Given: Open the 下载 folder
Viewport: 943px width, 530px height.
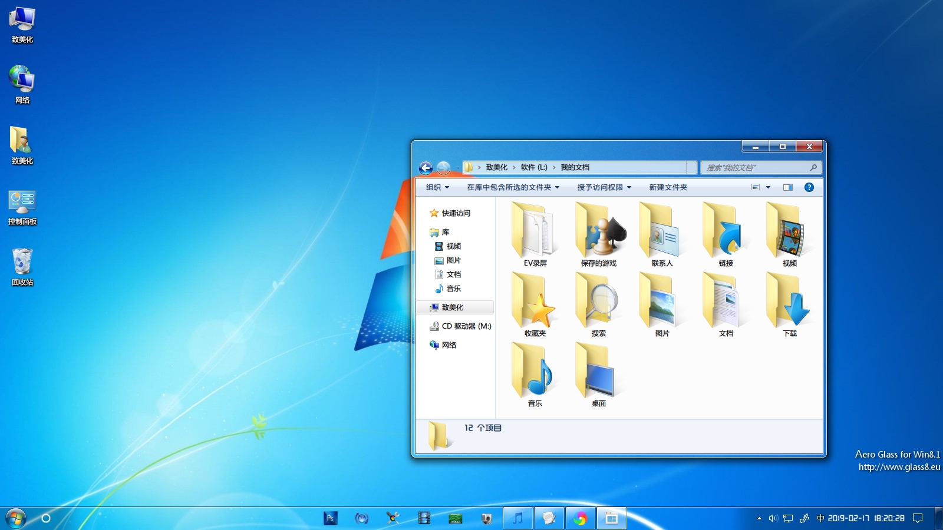Looking at the screenshot, I should [790, 303].
